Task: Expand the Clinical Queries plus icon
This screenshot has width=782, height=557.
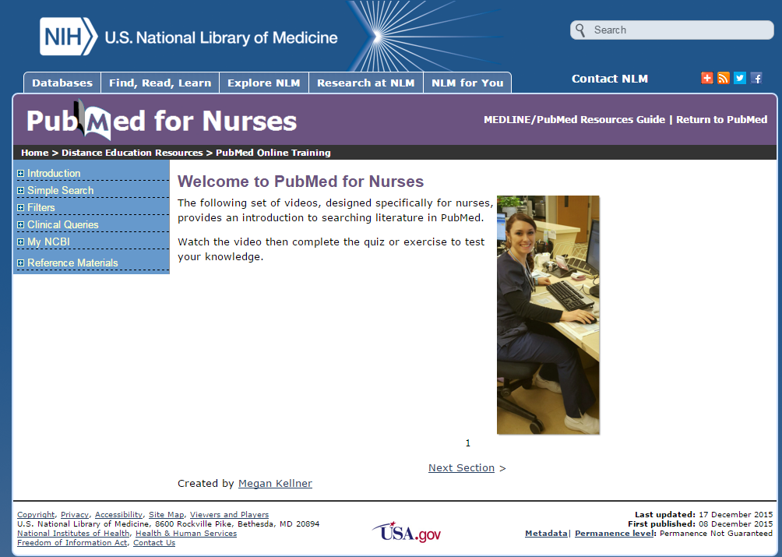Action: pos(20,225)
